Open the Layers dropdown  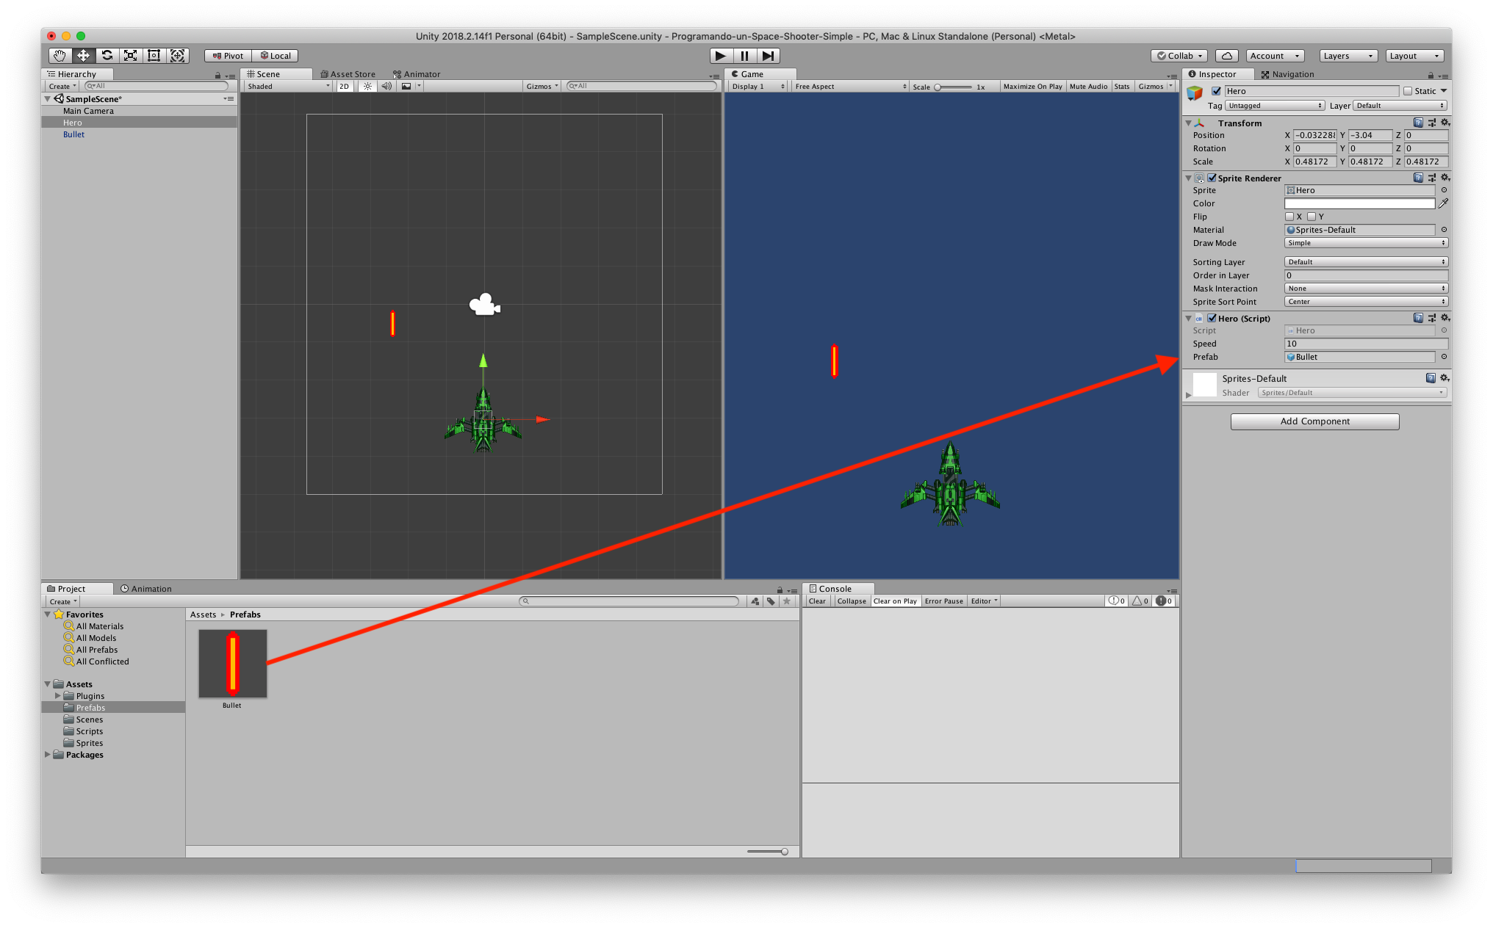[x=1348, y=56]
